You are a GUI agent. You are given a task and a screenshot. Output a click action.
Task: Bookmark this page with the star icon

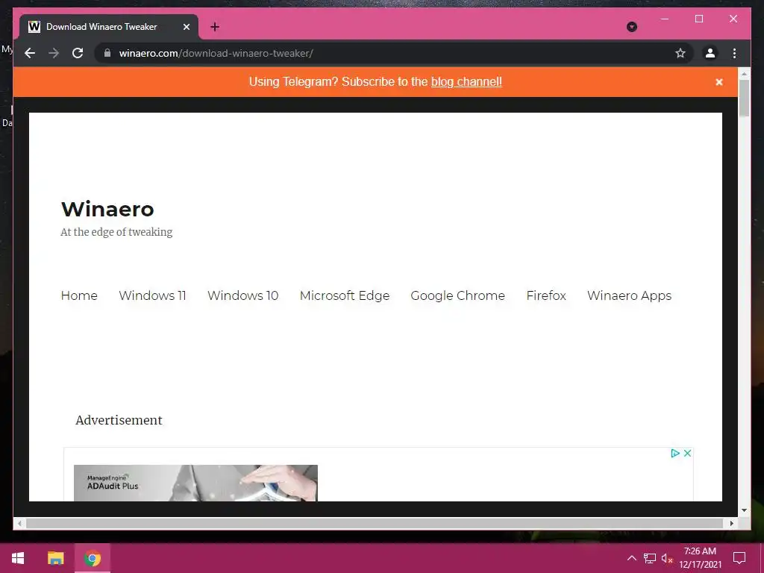(680, 53)
